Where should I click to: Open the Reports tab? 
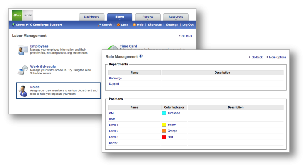pyautogui.click(x=148, y=17)
